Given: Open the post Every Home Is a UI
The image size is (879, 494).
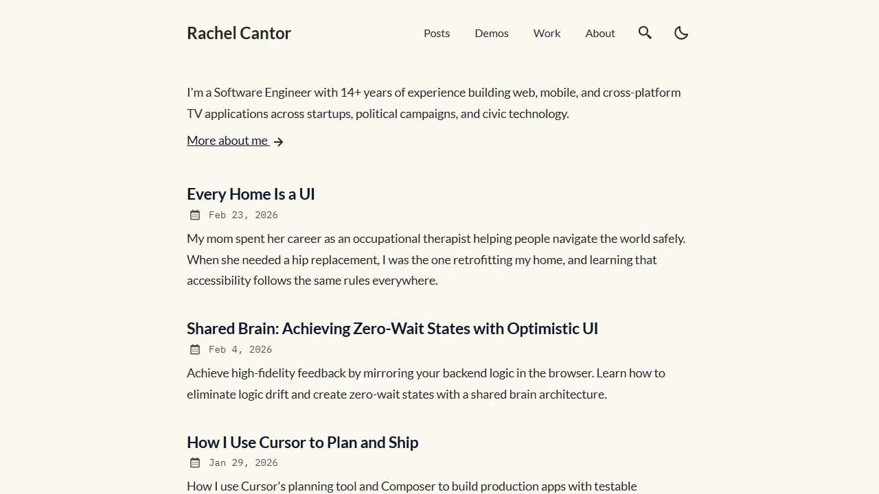Looking at the screenshot, I should 251,194.
